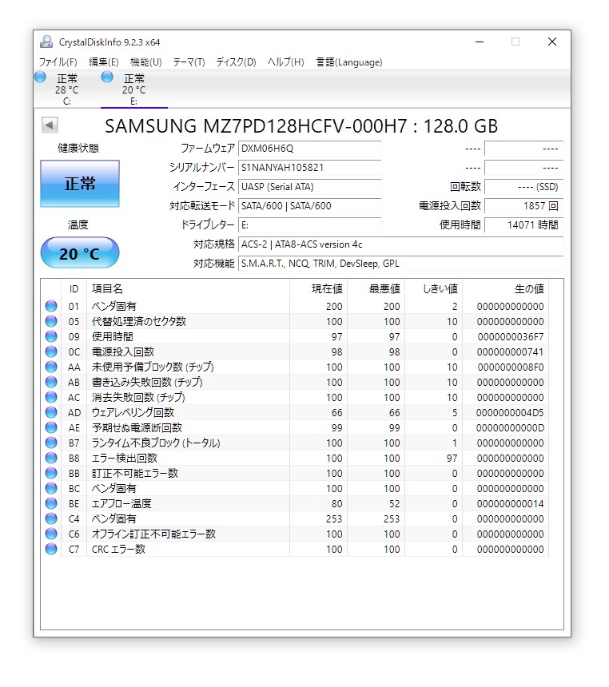Click status orb for attribute B7

click(51, 443)
